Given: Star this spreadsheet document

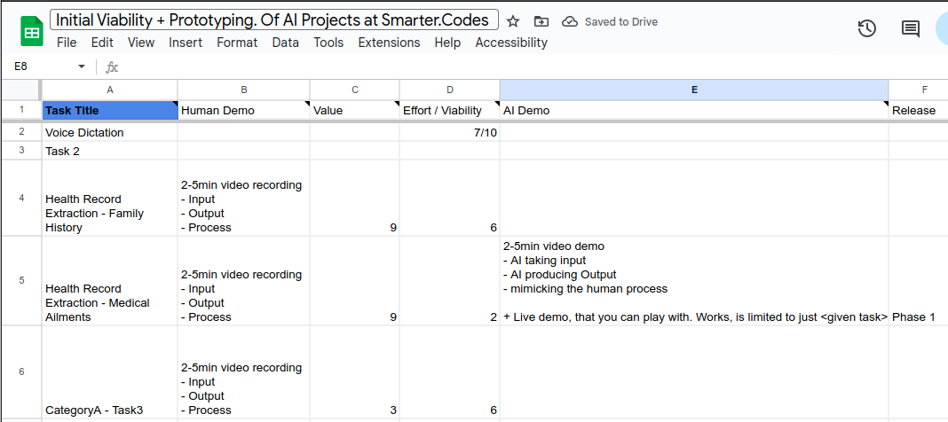Looking at the screenshot, I should 513,22.
